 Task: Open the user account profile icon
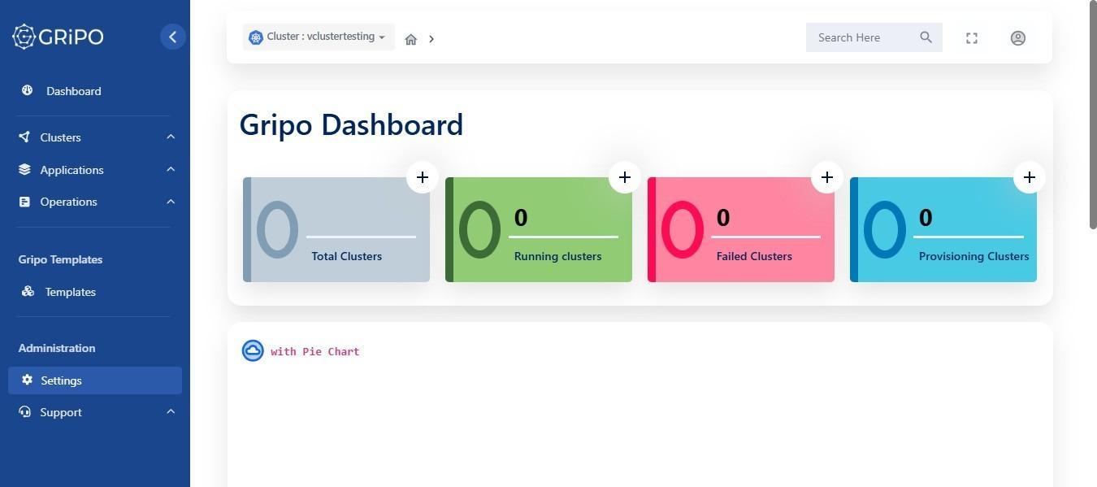pyautogui.click(x=1018, y=38)
